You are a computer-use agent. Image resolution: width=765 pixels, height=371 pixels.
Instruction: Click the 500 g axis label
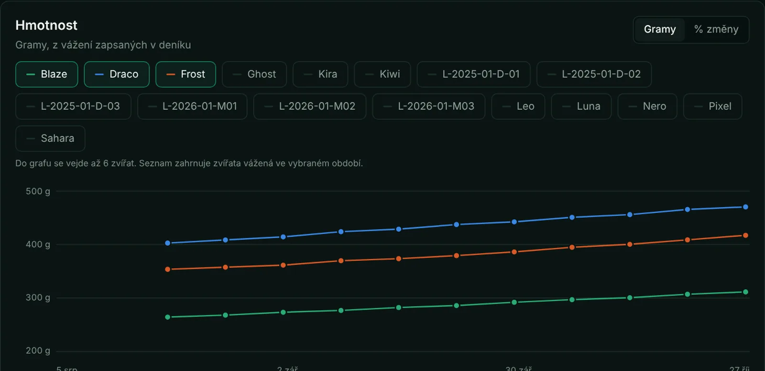(x=38, y=191)
